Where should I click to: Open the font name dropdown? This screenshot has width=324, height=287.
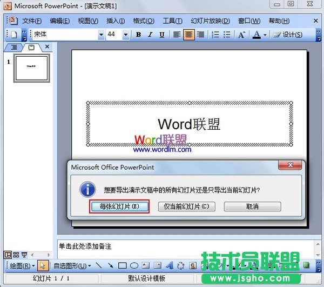[x=101, y=35]
